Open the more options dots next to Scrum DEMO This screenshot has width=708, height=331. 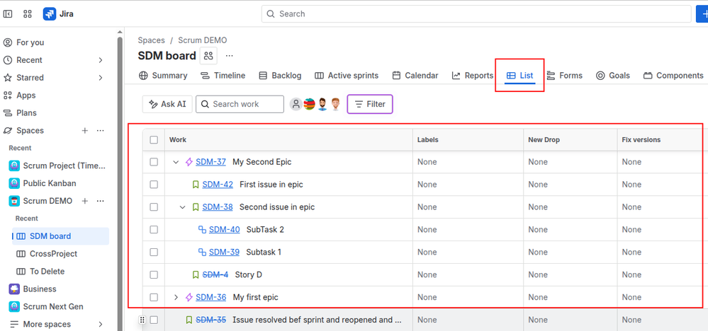[x=100, y=201]
